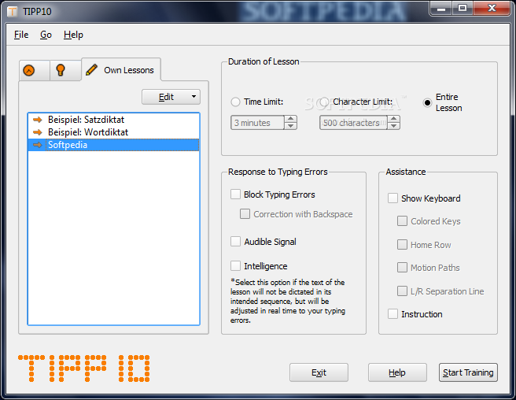516x400 pixels.
Task: Open the Go menu
Action: click(46, 35)
